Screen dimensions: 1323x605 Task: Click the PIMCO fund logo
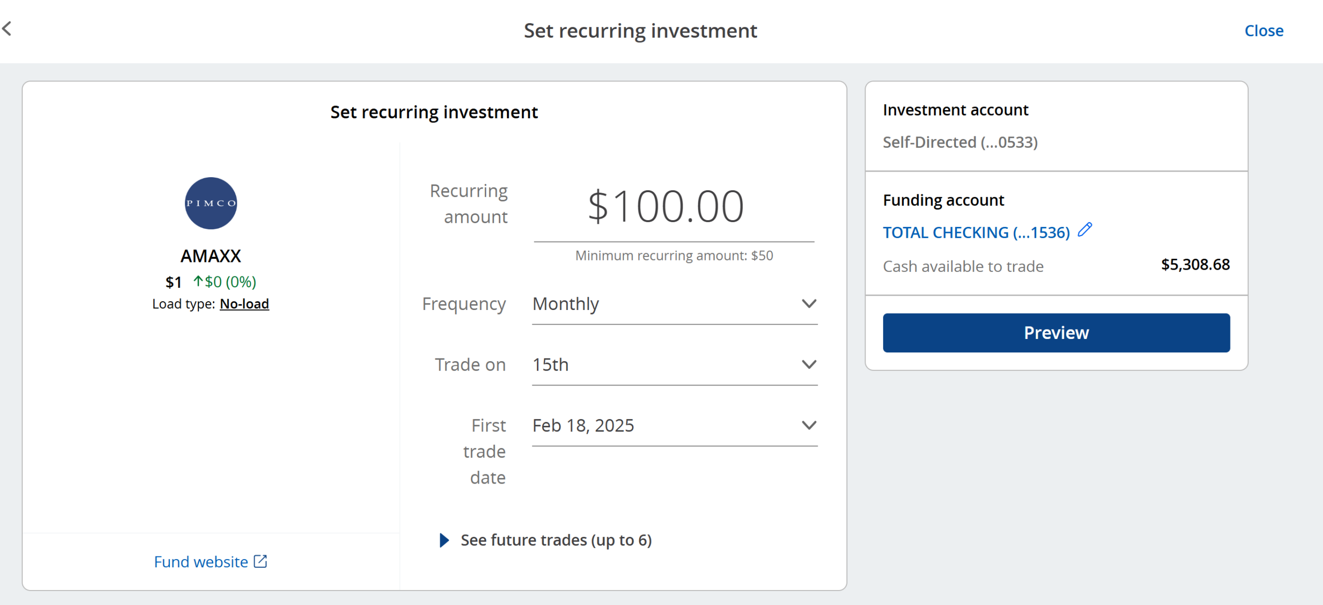coord(211,203)
